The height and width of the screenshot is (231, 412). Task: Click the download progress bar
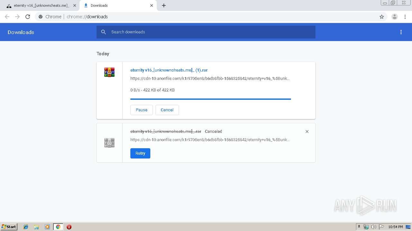(x=211, y=99)
